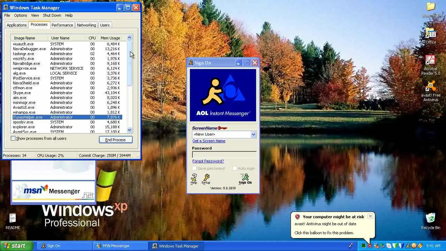The width and height of the screenshot is (446, 251).
Task: Switch to MSN Messenger taskbar button
Action: [121, 246]
